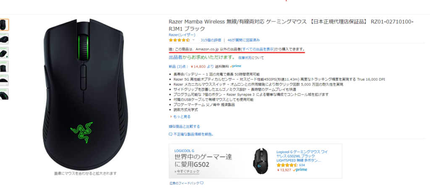430x188 pixels.
Task: Select the fifth product thumbnail image
Action: pos(4,80)
